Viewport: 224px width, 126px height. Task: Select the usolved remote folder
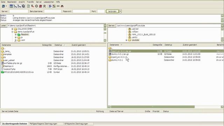click(135, 29)
